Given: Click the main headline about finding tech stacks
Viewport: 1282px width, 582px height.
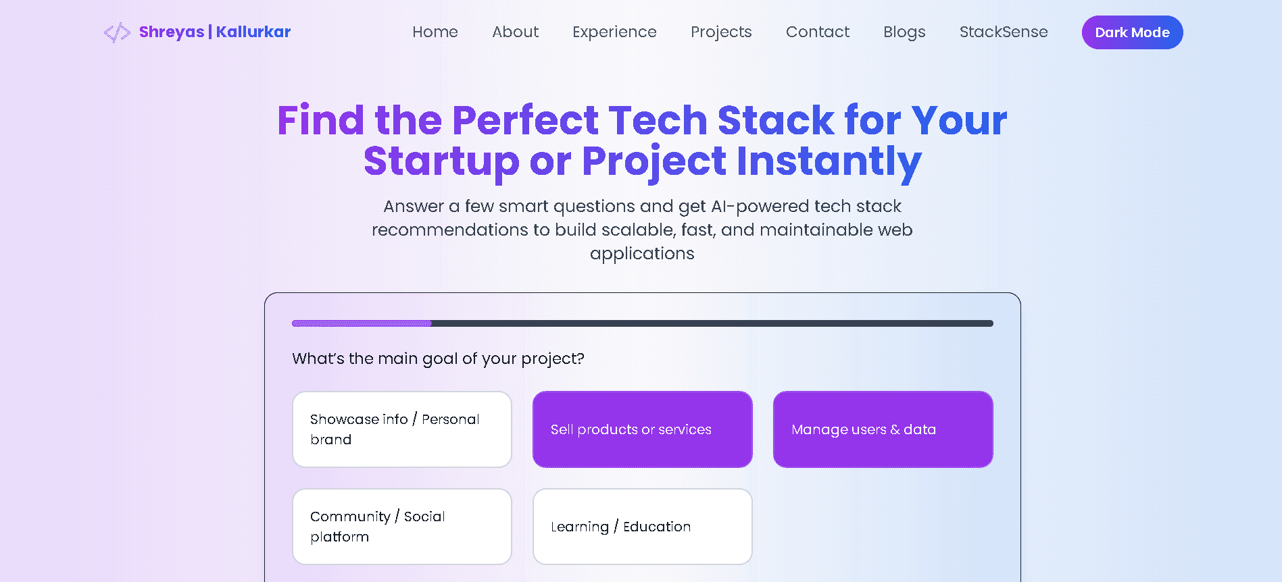Looking at the screenshot, I should (x=641, y=140).
